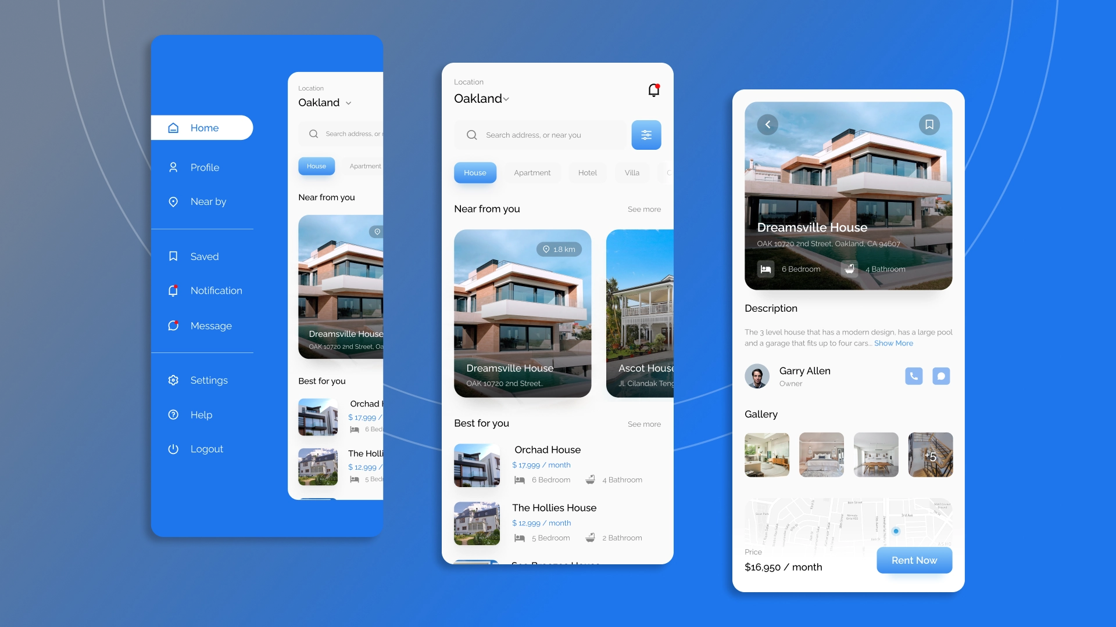This screenshot has width=1116, height=627.
Task: Click Show More on property description
Action: [894, 343]
